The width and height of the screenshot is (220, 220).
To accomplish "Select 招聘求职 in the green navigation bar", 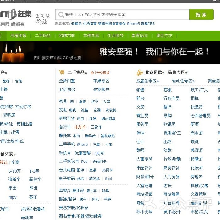I will coord(67,36).
